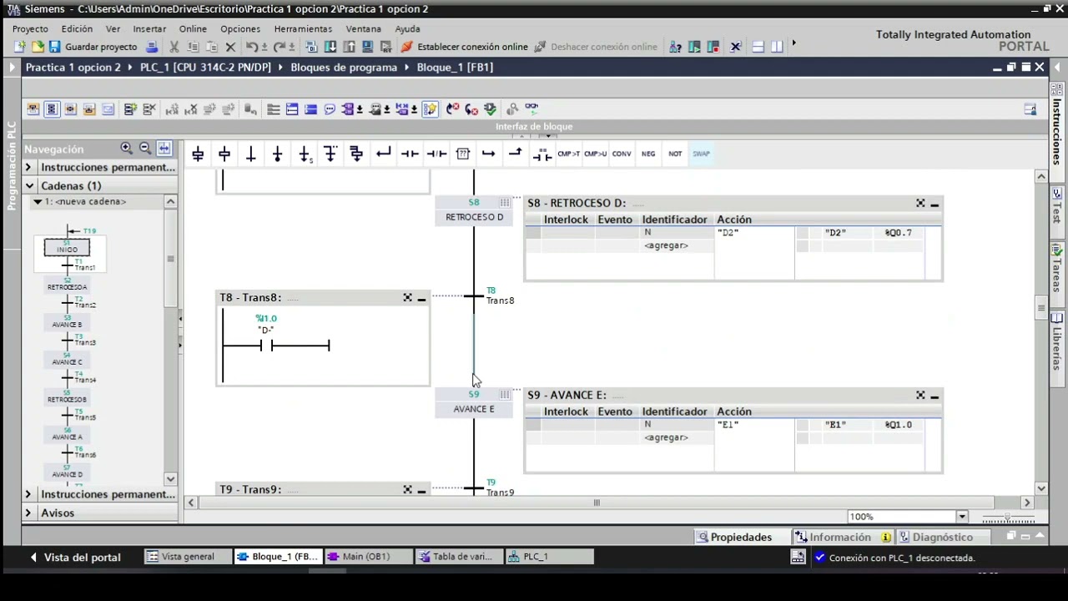Screen dimensions: 1068x601
Task: Collapse the Cadenas (1) section
Action: [x=29, y=185]
